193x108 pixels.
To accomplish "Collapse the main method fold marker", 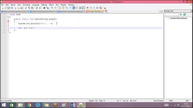I will (x=8, y=21).
